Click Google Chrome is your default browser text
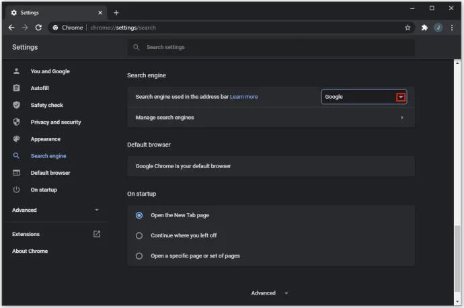The height and width of the screenshot is (308, 464). 183,166
